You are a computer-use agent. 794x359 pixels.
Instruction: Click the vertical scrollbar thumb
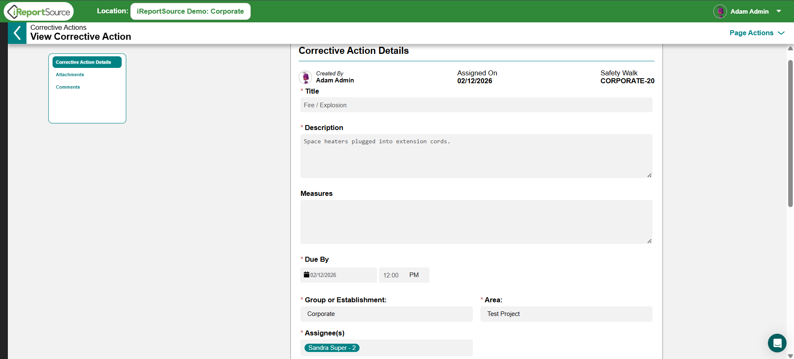point(790,133)
